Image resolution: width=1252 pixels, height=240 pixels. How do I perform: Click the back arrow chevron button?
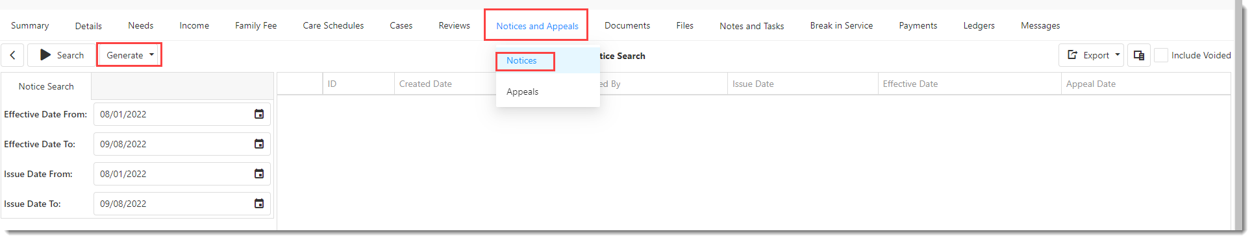coord(13,55)
